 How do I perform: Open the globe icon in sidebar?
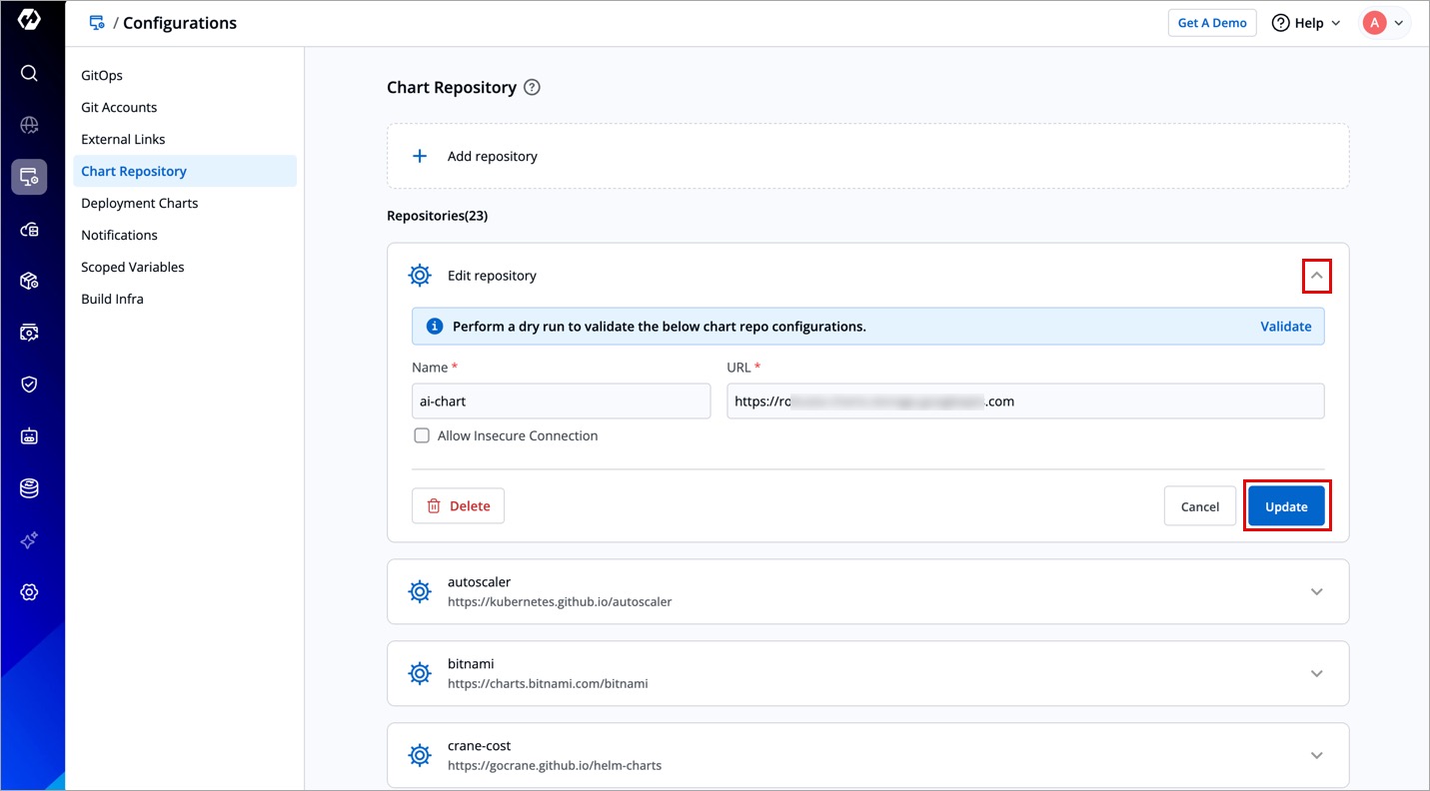point(29,125)
